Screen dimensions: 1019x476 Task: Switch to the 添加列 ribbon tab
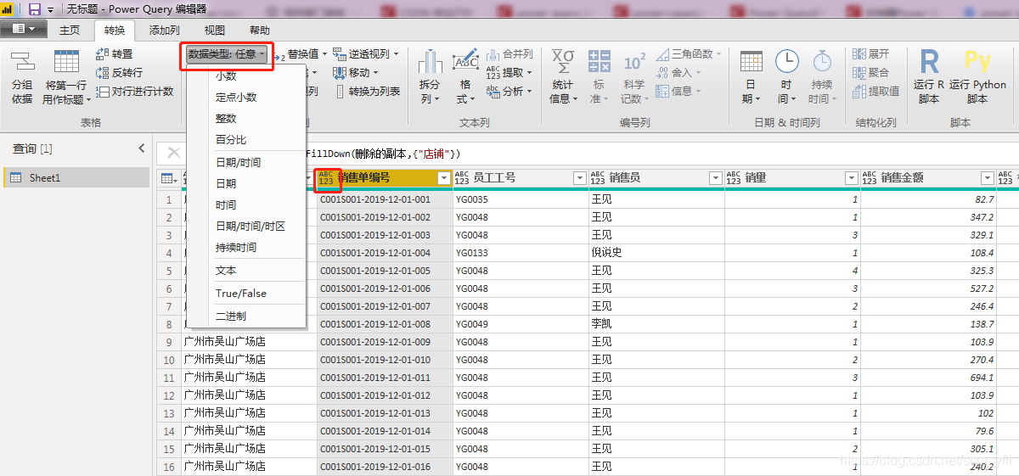(x=165, y=31)
